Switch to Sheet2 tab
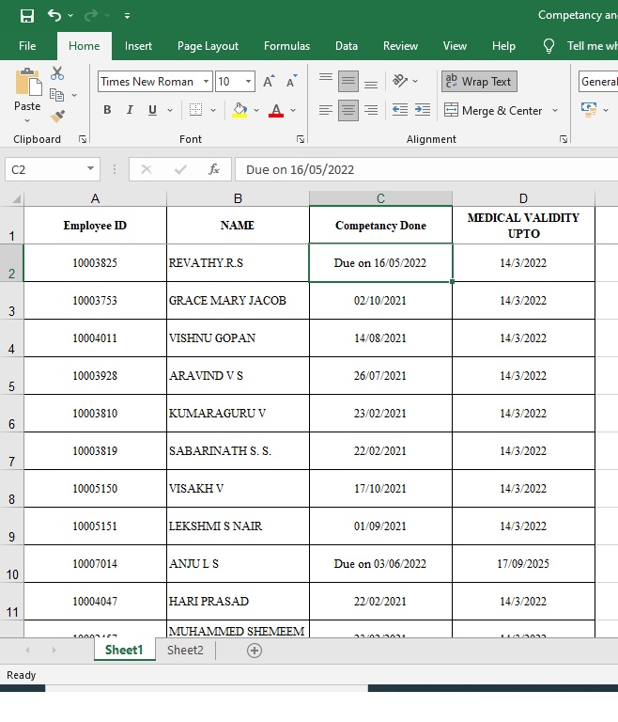Image resolution: width=618 pixels, height=722 pixels. pos(185,651)
